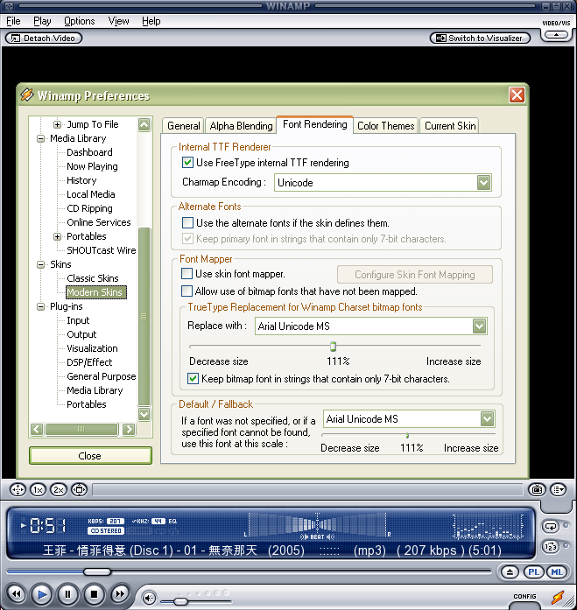Click the shuffle 123 icon
Screen dimensions: 577x610
click(551, 547)
